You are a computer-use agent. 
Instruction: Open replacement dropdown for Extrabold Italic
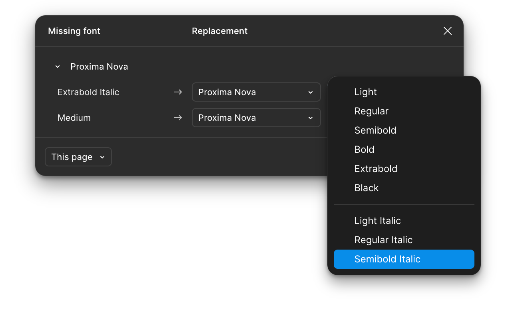256,92
